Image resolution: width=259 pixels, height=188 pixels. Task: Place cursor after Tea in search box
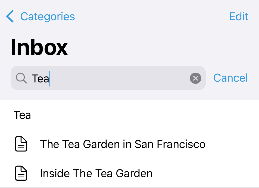click(x=49, y=78)
